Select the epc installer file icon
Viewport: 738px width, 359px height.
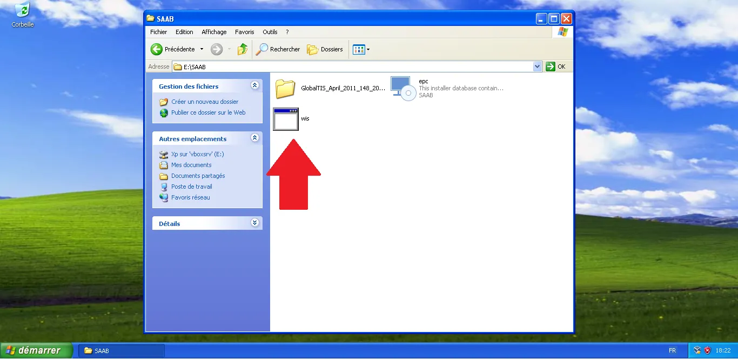coord(403,88)
